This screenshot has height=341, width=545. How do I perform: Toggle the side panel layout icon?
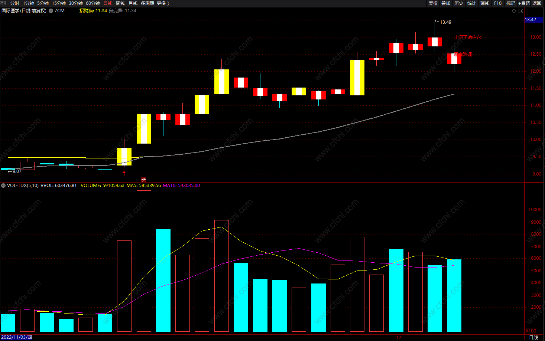520,11
